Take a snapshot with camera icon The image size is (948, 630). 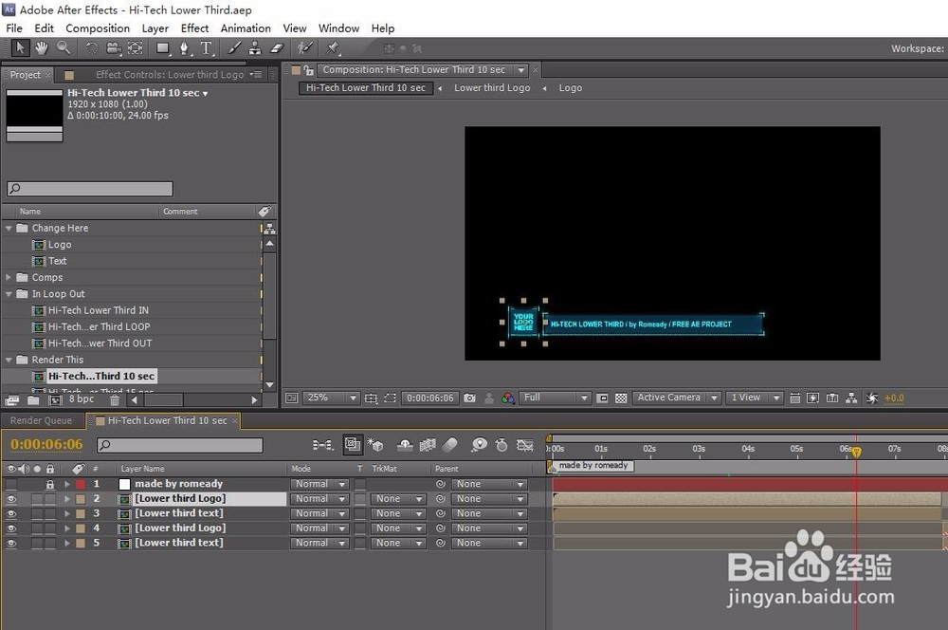click(x=470, y=398)
